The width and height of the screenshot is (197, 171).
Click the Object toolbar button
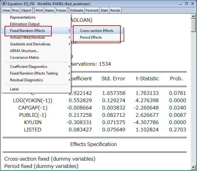pos(26,10)
